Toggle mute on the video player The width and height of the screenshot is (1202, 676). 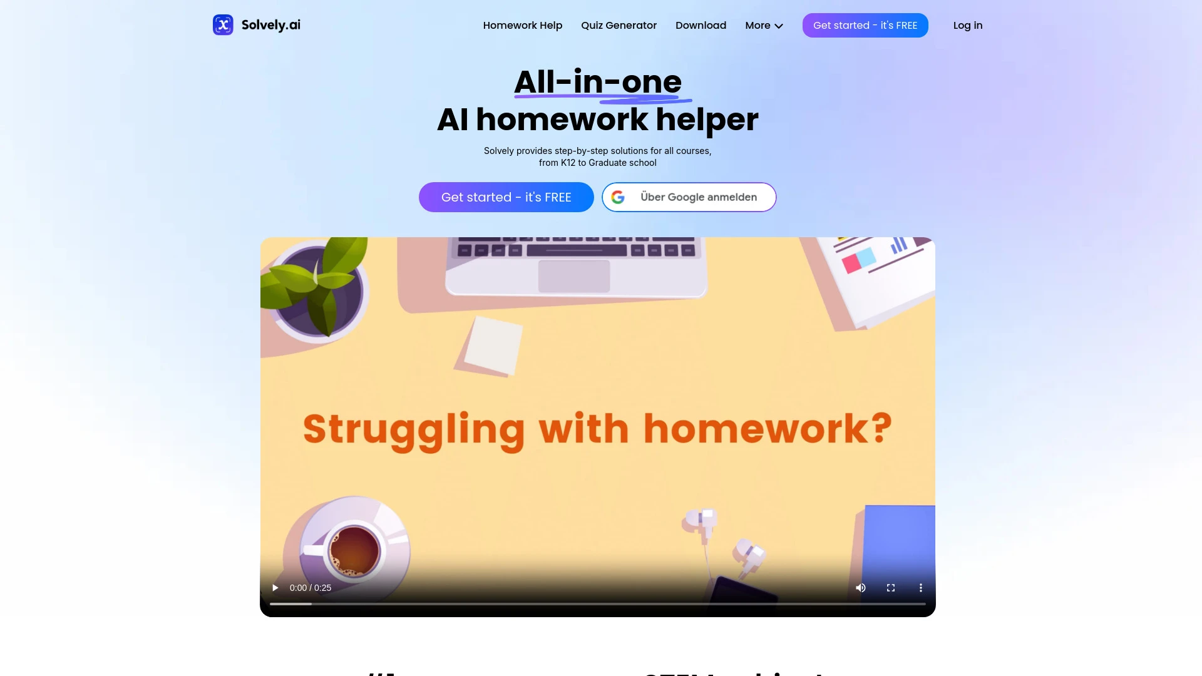[860, 588]
